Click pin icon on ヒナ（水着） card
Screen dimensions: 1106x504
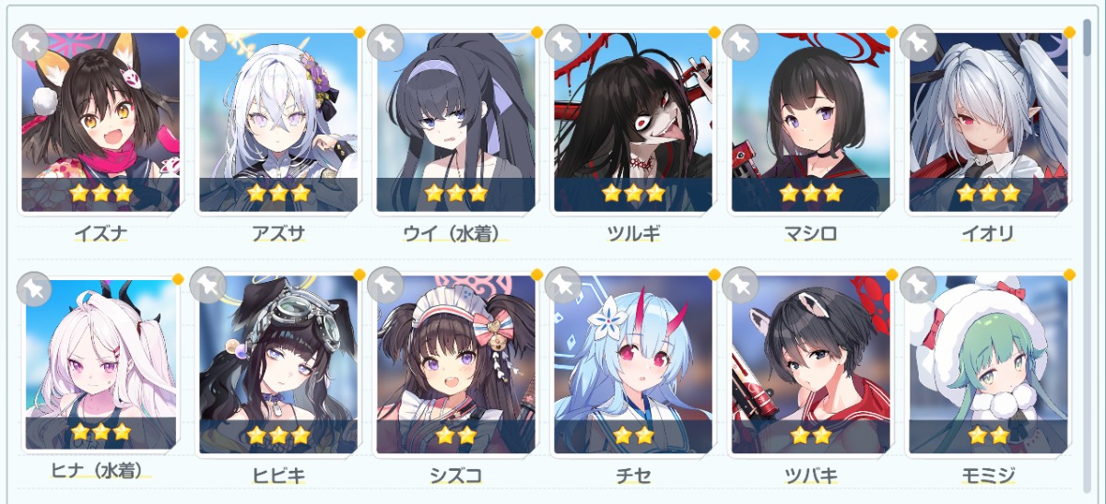coord(33,287)
